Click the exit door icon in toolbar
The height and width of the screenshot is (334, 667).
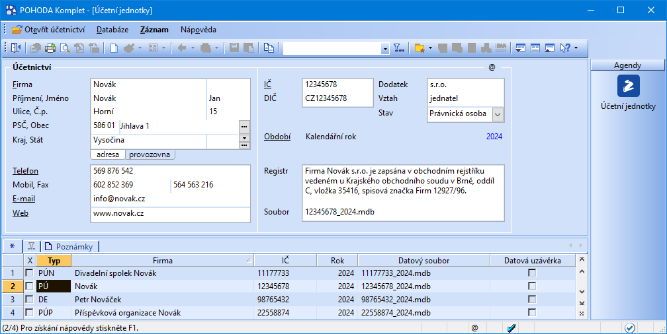tap(17, 48)
